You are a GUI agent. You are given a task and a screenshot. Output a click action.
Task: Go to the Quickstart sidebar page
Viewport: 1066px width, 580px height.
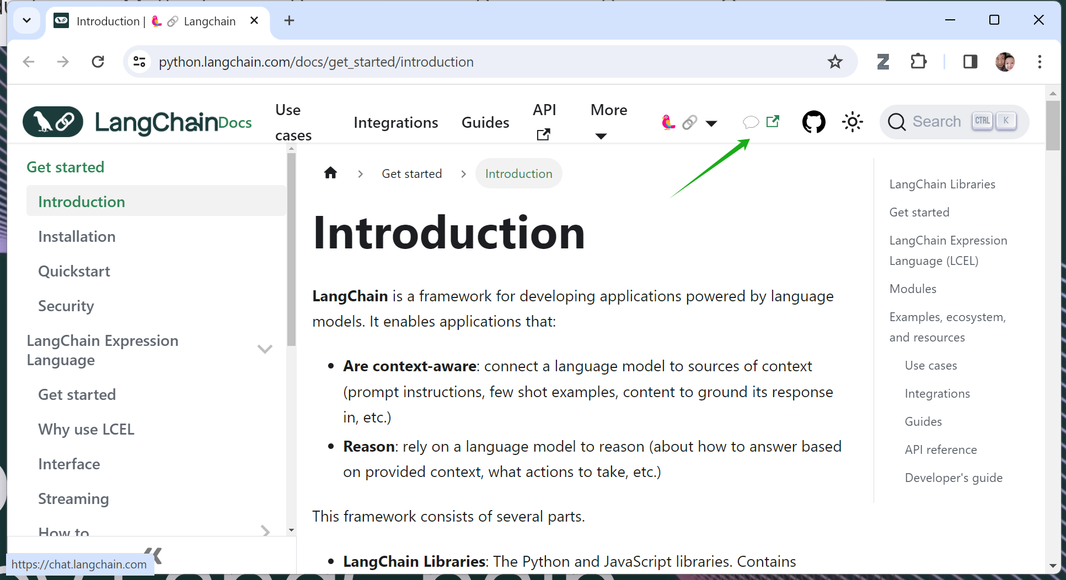[74, 271]
